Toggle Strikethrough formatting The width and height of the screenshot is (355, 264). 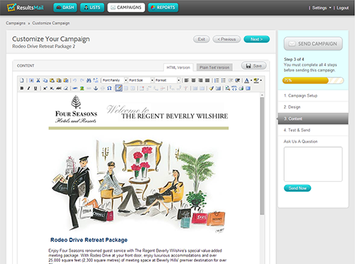pyautogui.click(x=59, y=88)
